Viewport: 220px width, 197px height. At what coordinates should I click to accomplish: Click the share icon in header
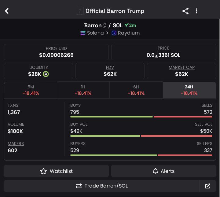point(185,11)
